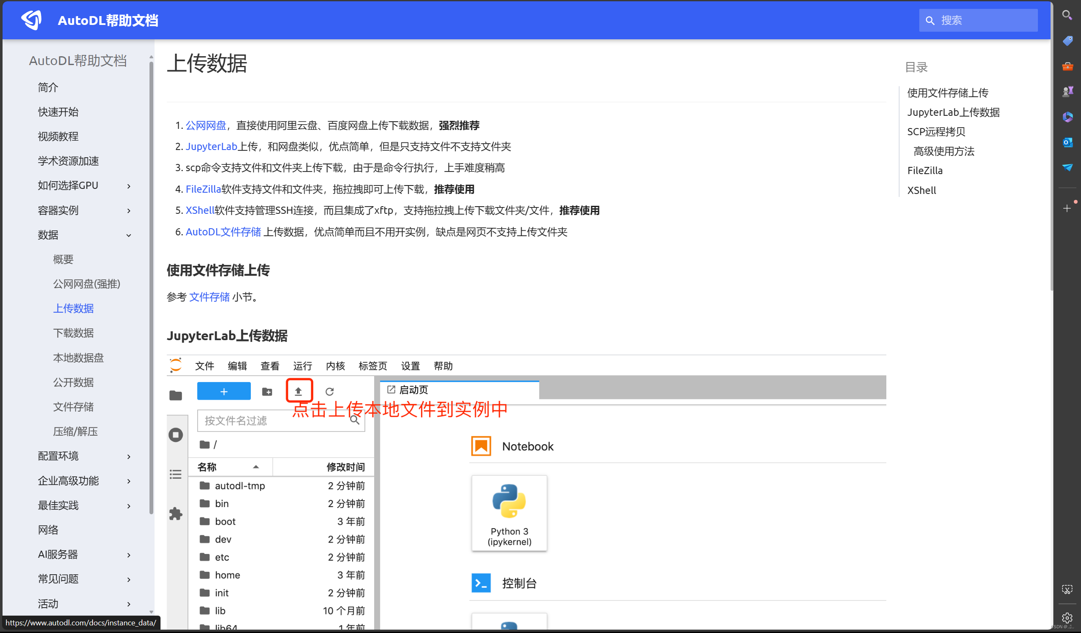
Task: Jump to SCP远程拷贝 in table of contents
Action: [936, 132]
